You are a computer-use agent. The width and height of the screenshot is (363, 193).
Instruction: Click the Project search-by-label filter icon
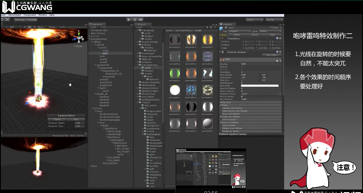tap(211, 27)
